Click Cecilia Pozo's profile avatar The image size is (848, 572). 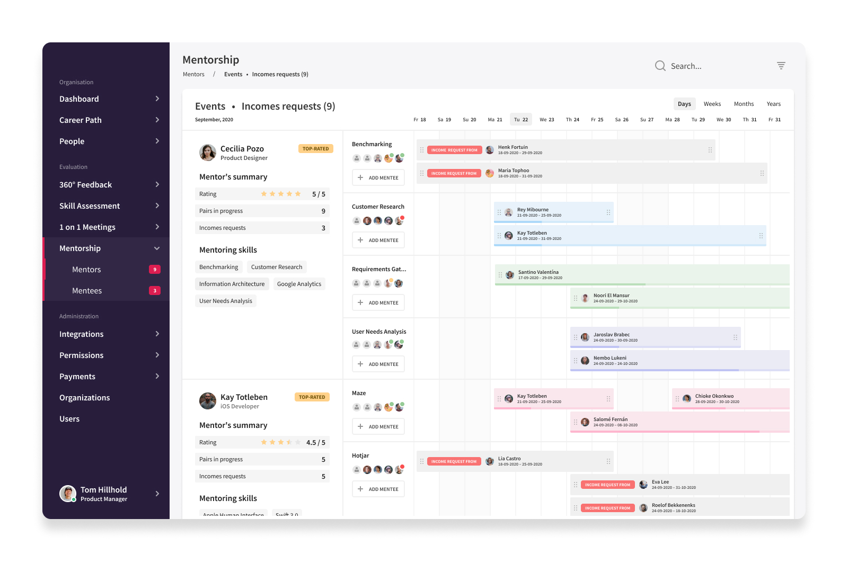[208, 153]
